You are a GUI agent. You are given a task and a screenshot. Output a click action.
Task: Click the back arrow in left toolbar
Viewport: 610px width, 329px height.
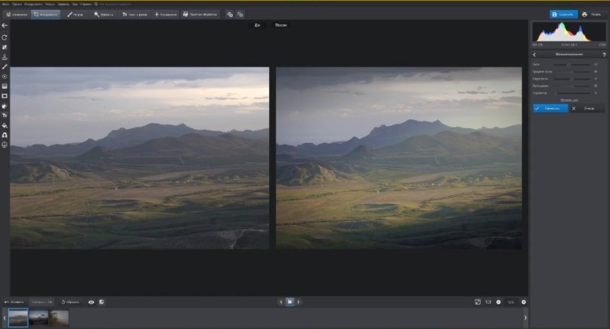tap(5, 26)
